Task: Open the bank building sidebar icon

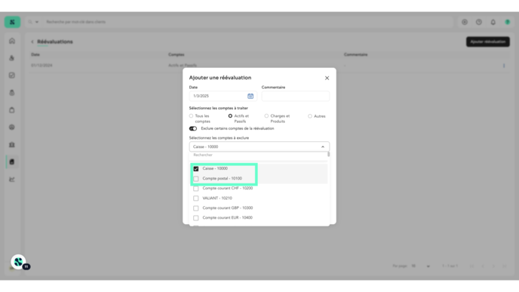Action: pos(12,145)
